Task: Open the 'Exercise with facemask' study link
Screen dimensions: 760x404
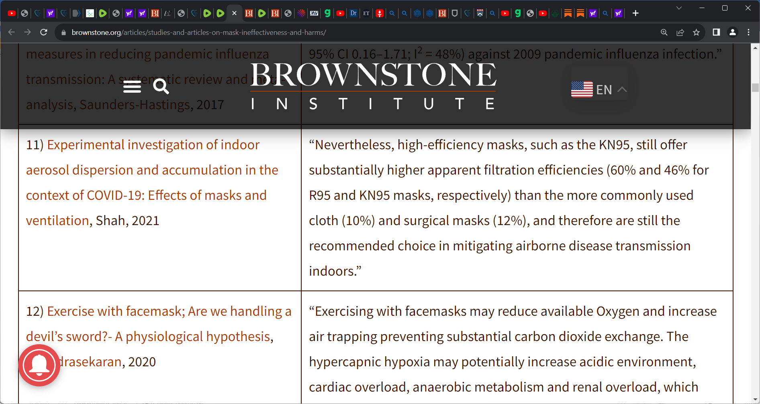Action: (x=159, y=324)
